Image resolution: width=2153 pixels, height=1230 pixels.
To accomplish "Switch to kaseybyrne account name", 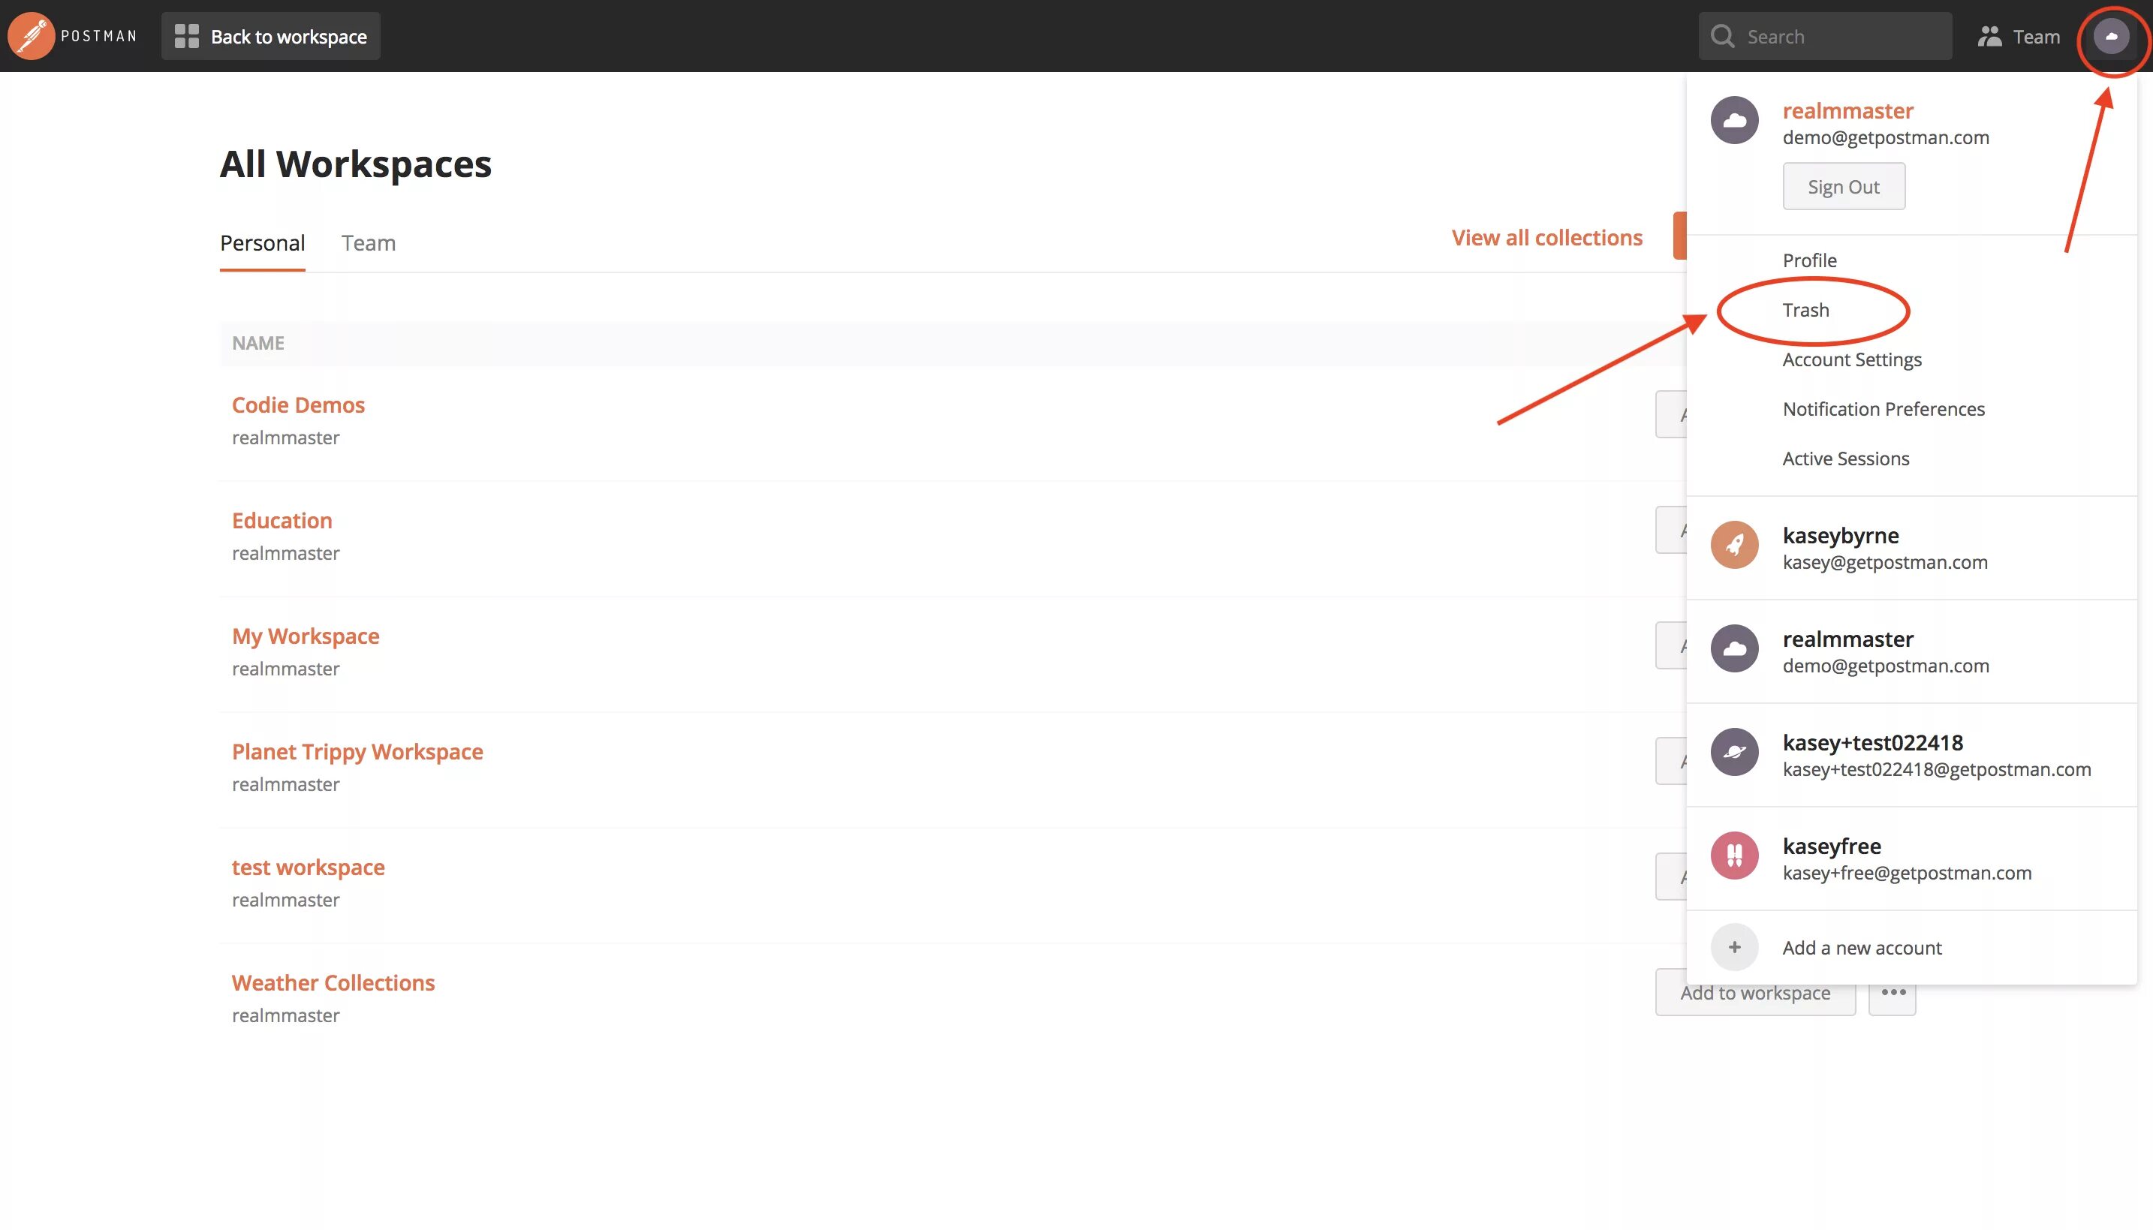I will 1841,536.
